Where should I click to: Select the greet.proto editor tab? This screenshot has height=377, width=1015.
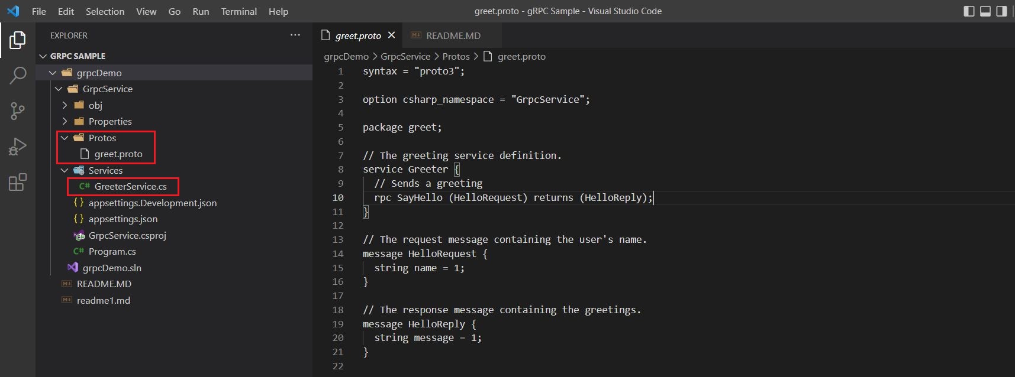tap(357, 35)
